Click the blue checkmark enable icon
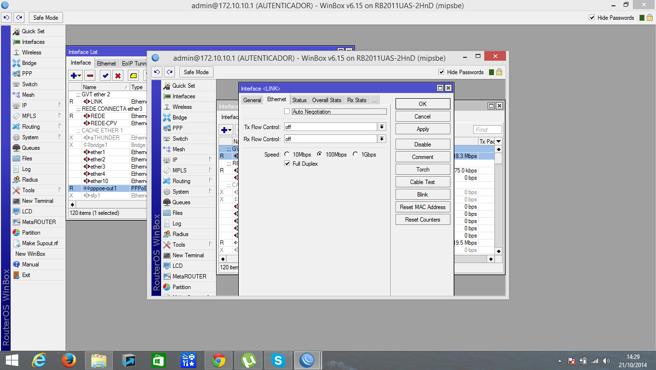Screen dimensions: 656x370 (x=105, y=76)
